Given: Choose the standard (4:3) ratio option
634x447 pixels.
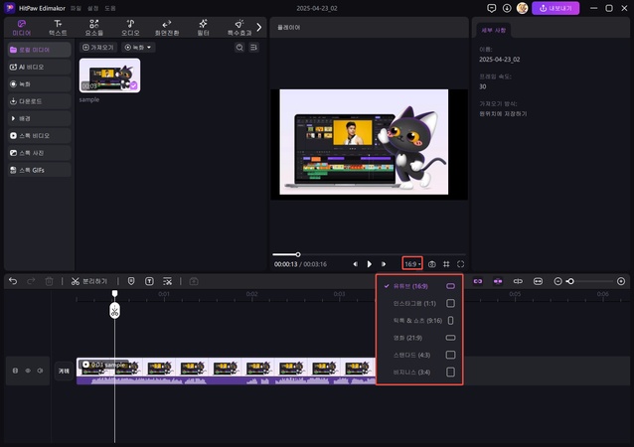Looking at the screenshot, I should tap(419, 355).
